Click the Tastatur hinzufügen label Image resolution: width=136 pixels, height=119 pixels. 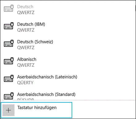[x=37, y=108]
